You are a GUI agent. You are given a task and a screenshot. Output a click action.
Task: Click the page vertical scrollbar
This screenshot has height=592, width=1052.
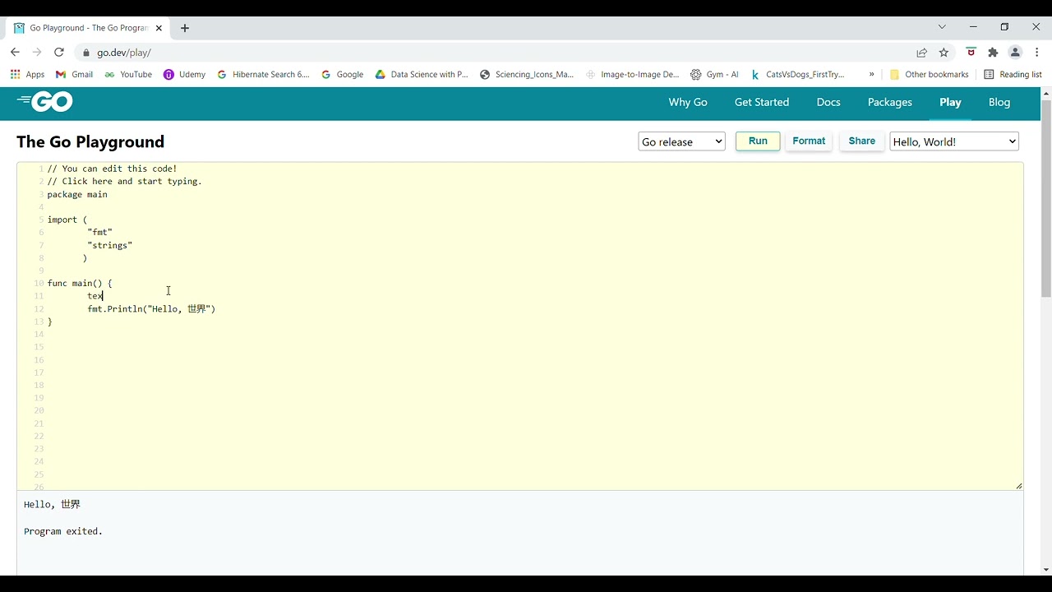[1046, 197]
